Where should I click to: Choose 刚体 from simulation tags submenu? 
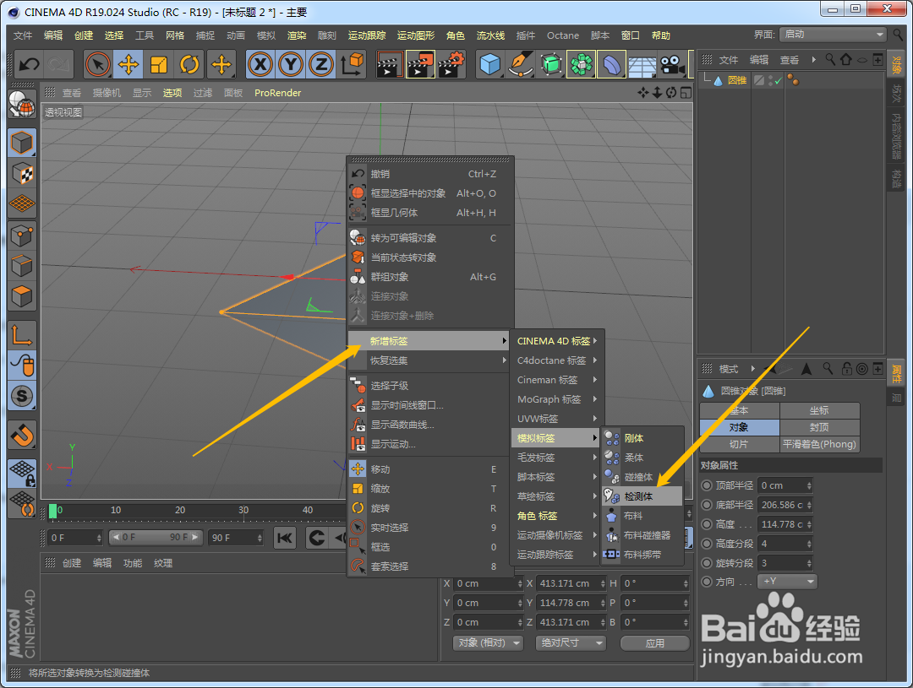[642, 438]
